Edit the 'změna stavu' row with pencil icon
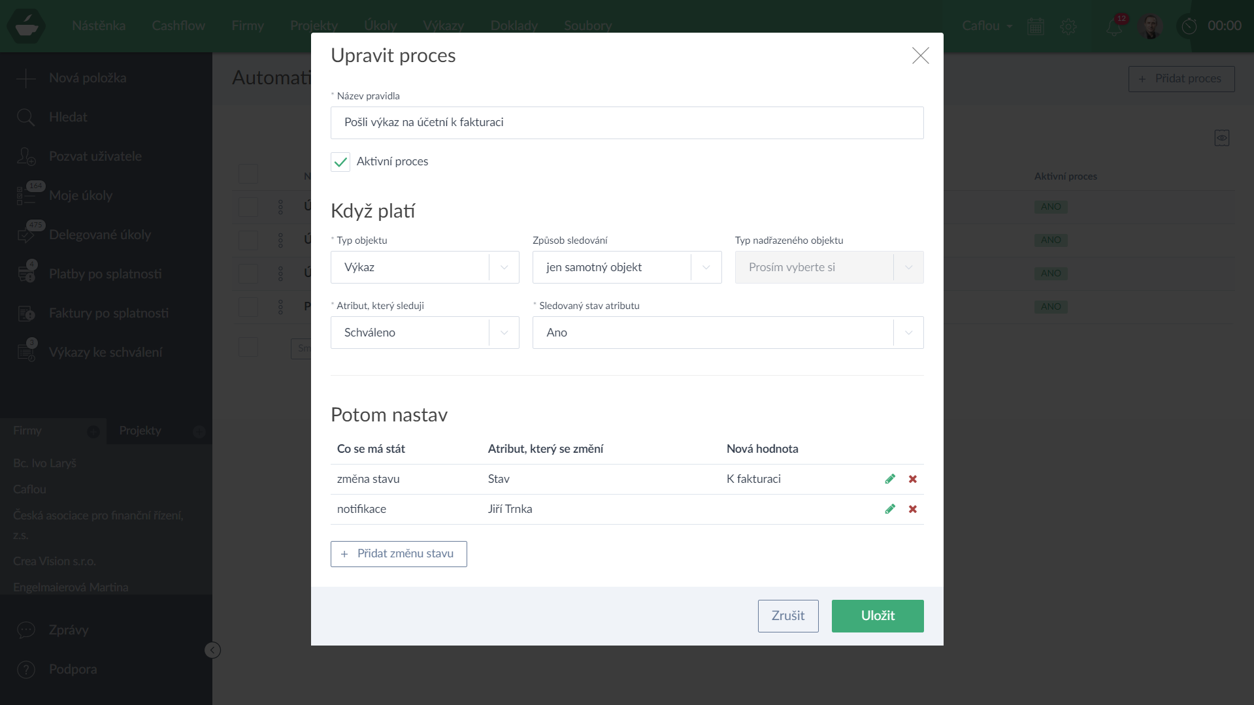The width and height of the screenshot is (1254, 705). click(x=890, y=479)
